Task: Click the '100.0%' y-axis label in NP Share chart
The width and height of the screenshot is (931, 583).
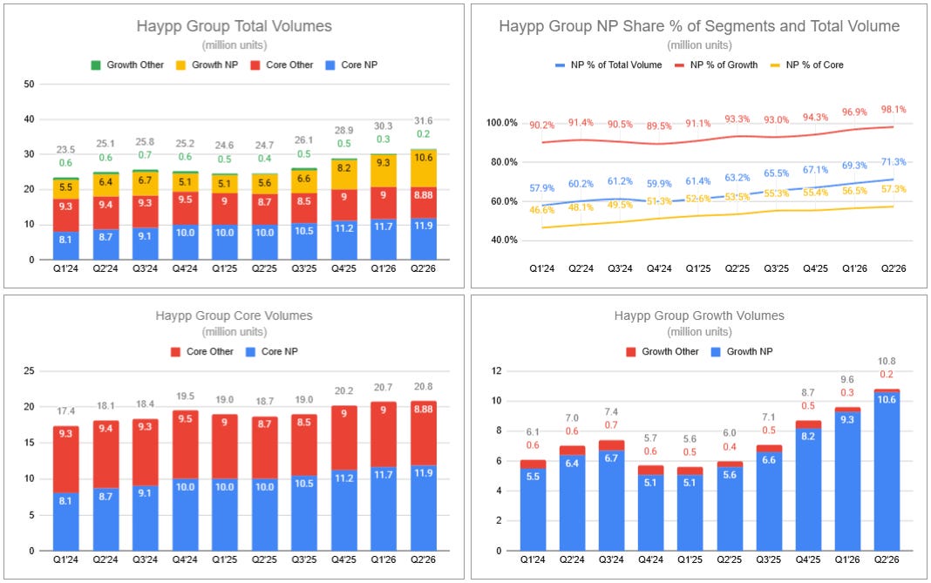Action: (502, 123)
